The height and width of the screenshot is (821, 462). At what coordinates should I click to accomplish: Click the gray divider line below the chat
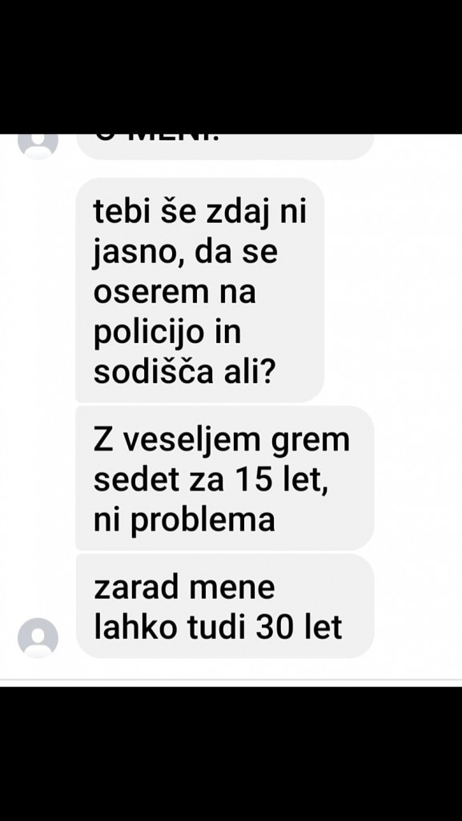tap(231, 680)
